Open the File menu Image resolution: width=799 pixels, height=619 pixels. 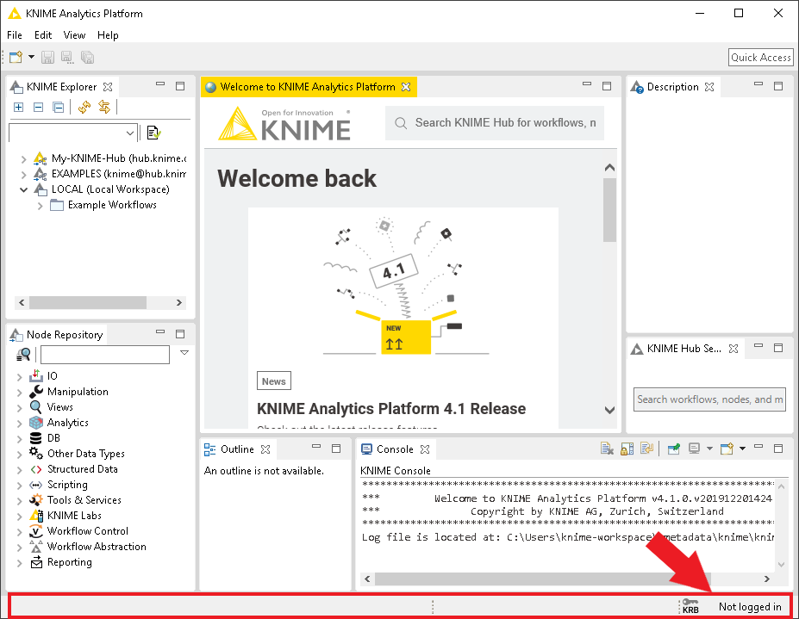coord(15,35)
